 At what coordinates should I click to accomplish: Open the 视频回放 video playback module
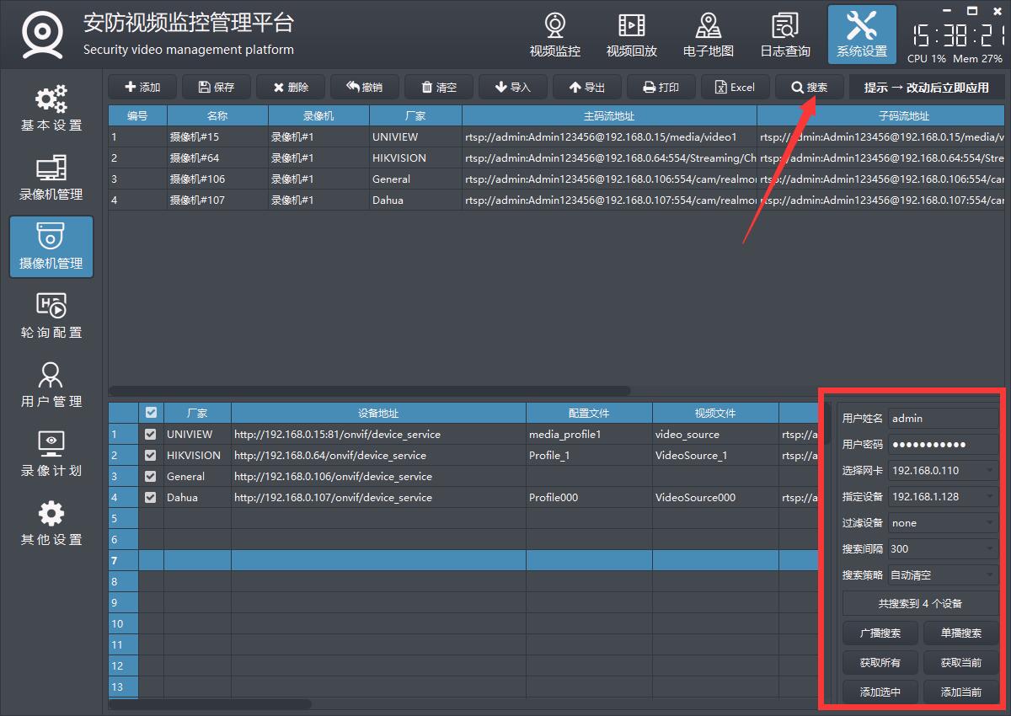631,35
